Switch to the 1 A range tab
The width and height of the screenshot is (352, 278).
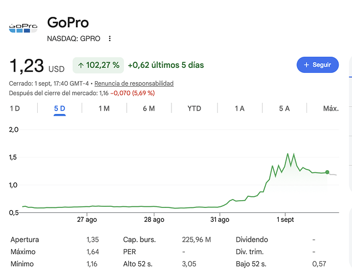coord(239,108)
